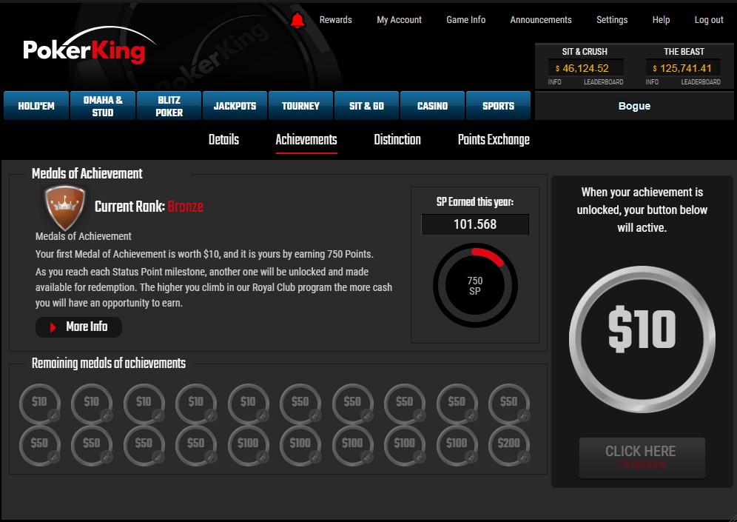Expand More Info about medals
The width and height of the screenshot is (737, 522).
coord(78,327)
